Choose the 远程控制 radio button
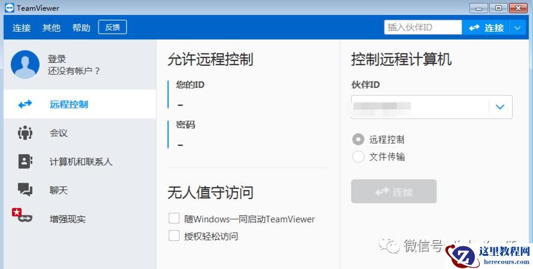The height and width of the screenshot is (269, 533). (x=358, y=139)
